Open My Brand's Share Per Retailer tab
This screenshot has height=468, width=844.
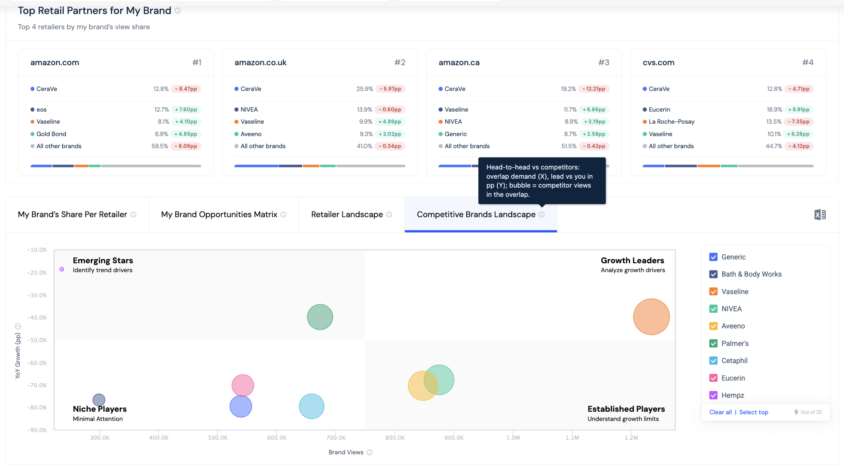pos(72,215)
